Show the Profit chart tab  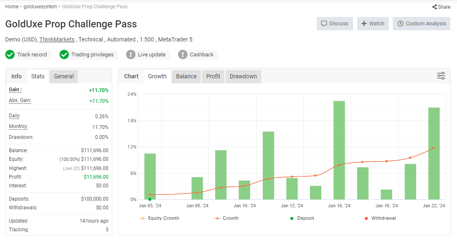[x=213, y=77]
